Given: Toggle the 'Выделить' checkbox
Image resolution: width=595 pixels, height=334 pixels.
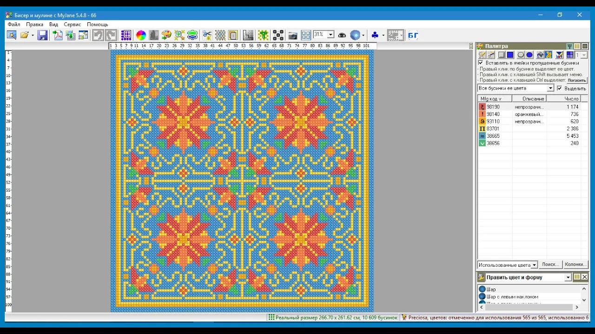Looking at the screenshot, I should click(559, 88).
